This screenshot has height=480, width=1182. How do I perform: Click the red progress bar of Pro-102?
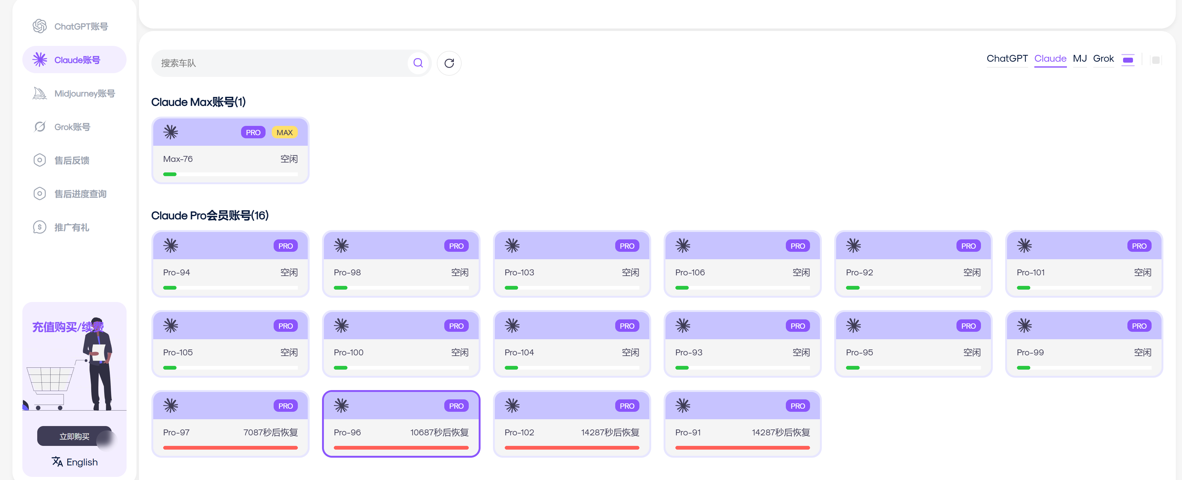572,447
